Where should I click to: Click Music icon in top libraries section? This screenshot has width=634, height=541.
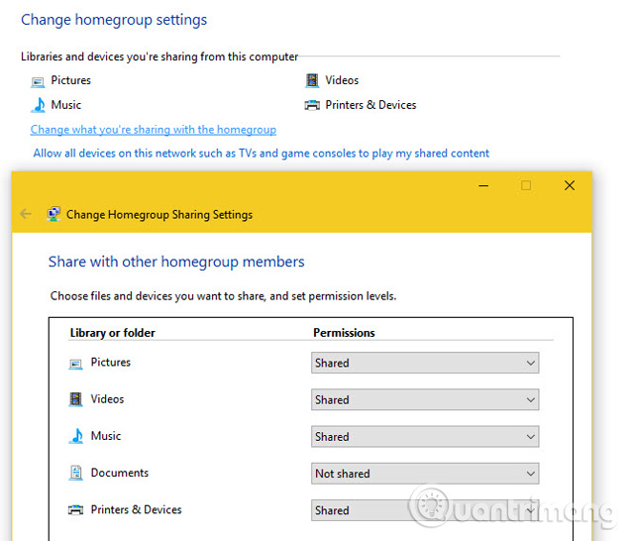tap(38, 105)
